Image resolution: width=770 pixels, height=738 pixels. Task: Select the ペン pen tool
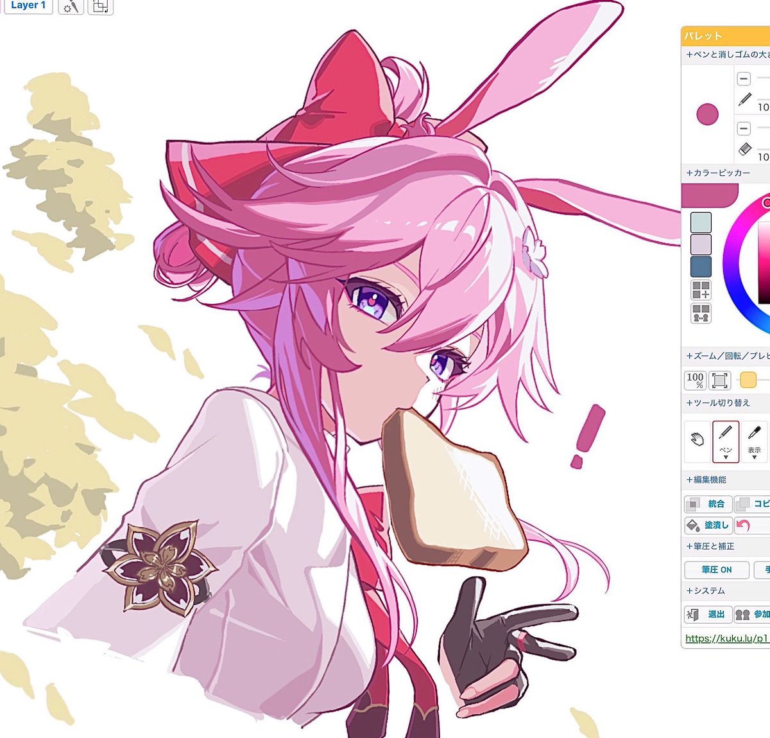[x=726, y=441]
